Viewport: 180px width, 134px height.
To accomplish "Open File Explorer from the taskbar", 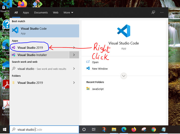I will point(114,129).
